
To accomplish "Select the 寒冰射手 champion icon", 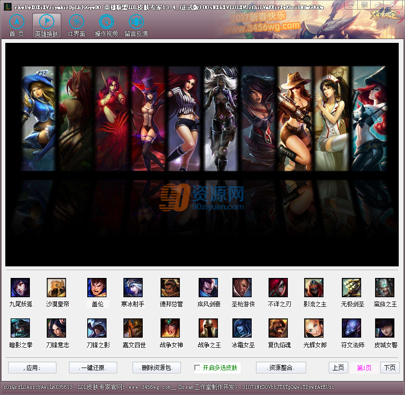I will coord(133,288).
